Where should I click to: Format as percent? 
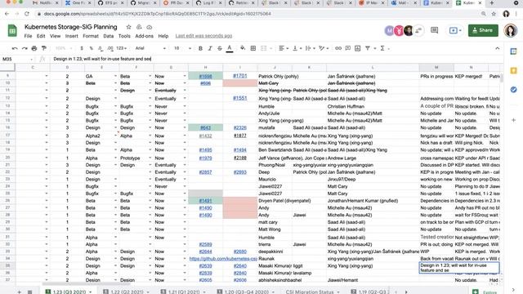click(91, 48)
